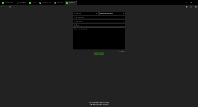Image resolution: width=198 pixels, height=107 pixels.
Task: Expand the Device Name dropdown
Action: (99, 21)
